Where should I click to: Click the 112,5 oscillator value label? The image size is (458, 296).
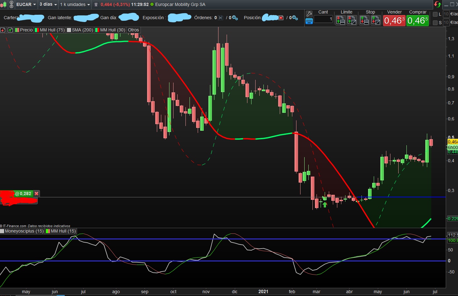pyautogui.click(x=453, y=235)
